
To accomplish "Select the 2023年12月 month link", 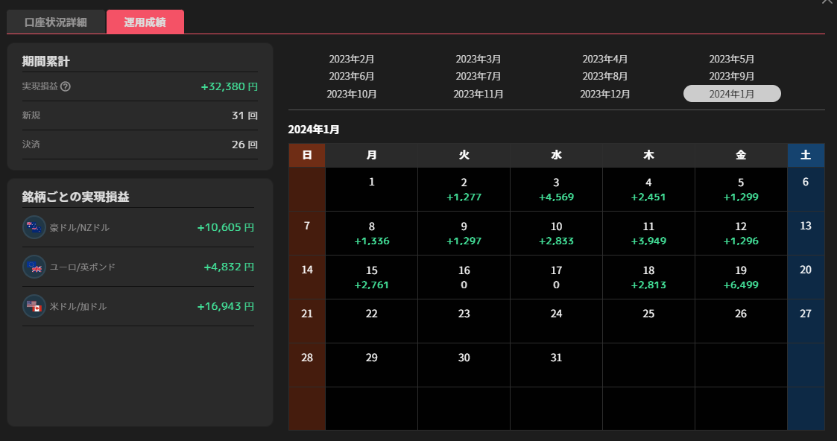I will pos(604,94).
